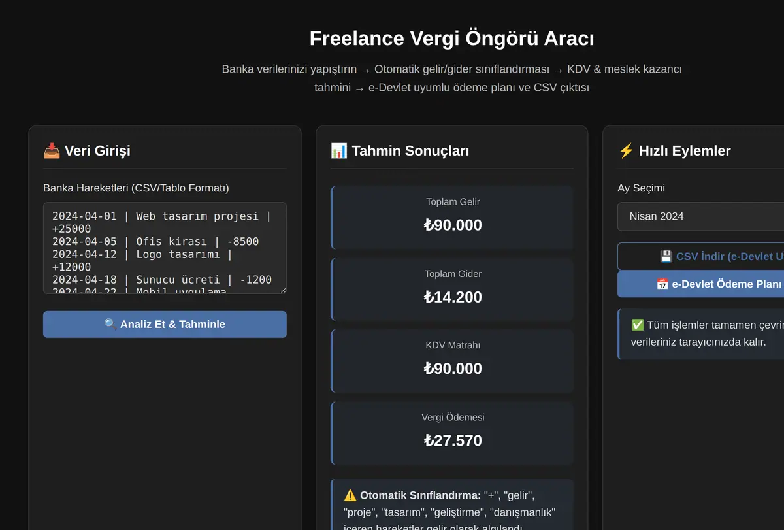Click the Web tasarım projesi line
Image resolution: width=784 pixels, height=530 pixels.
click(x=161, y=222)
